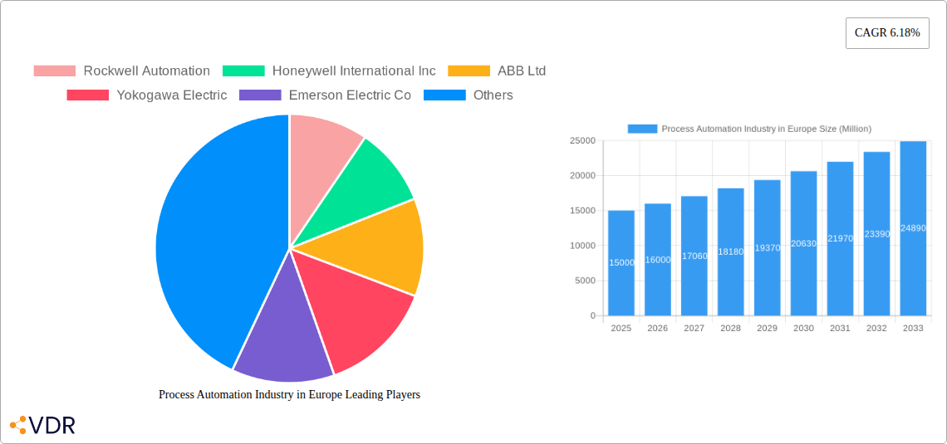Image resolution: width=947 pixels, height=444 pixels.
Task: Click the 5000 y-axis label
Action: [585, 281]
